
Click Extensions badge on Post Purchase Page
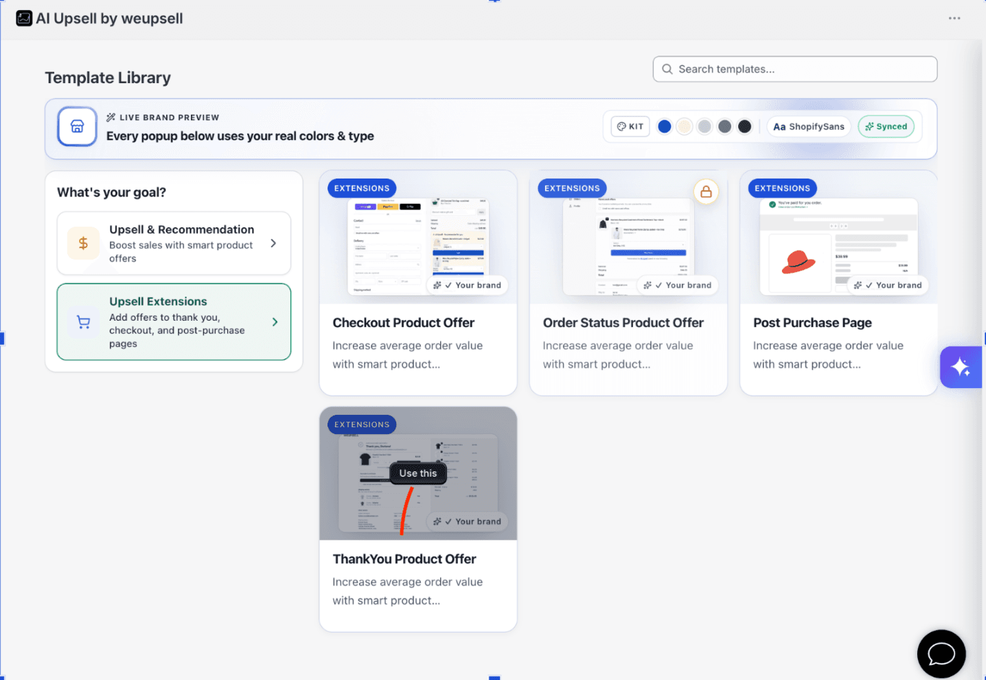point(782,188)
